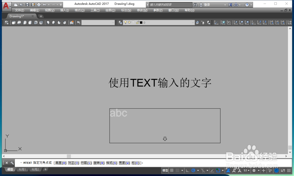Open the 视图(V) menu
Image resolution: width=294 pixels, height=176 pixels.
(50, 10)
